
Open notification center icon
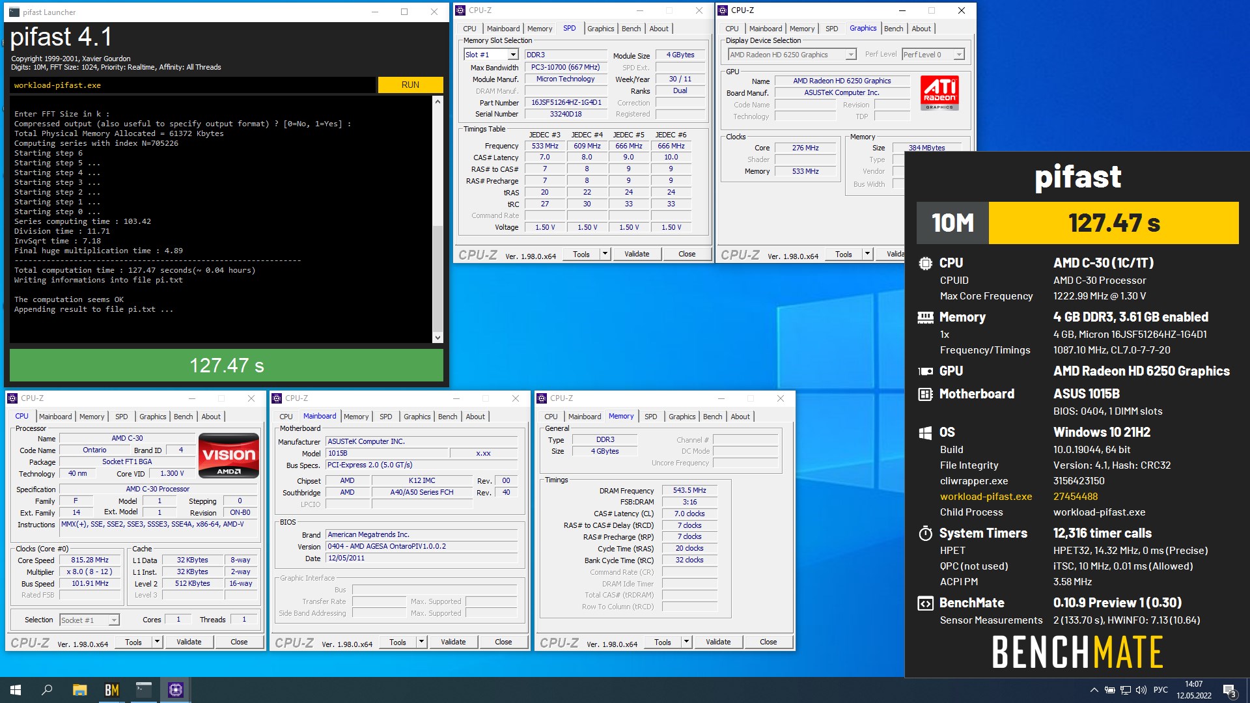(1229, 690)
